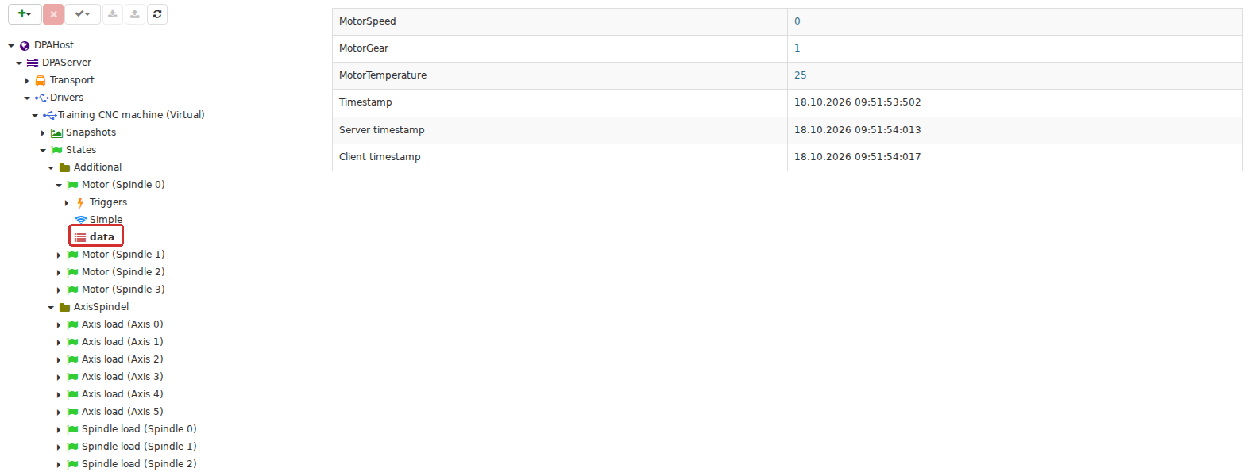This screenshot has height=476, width=1251.
Task: Click the red delete X button
Action: coord(53,14)
